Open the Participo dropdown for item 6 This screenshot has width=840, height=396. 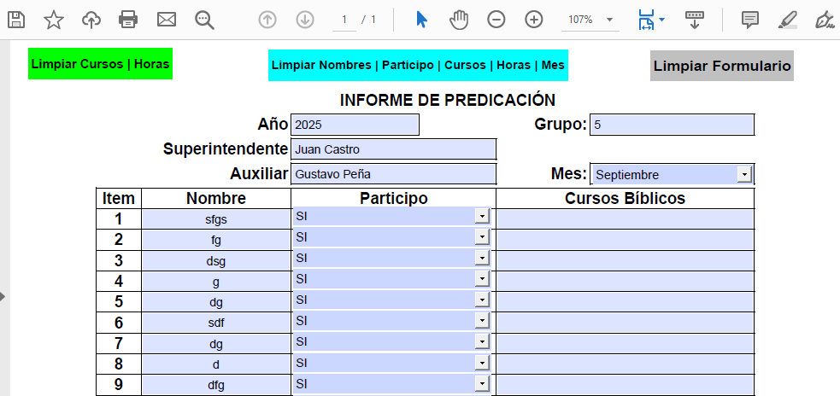[482, 321]
